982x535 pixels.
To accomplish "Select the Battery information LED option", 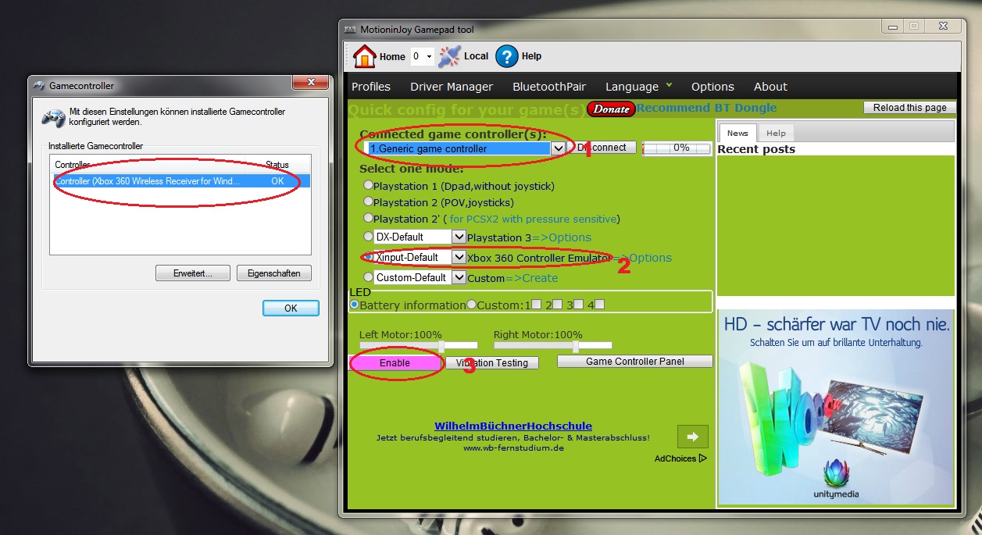I will click(355, 305).
